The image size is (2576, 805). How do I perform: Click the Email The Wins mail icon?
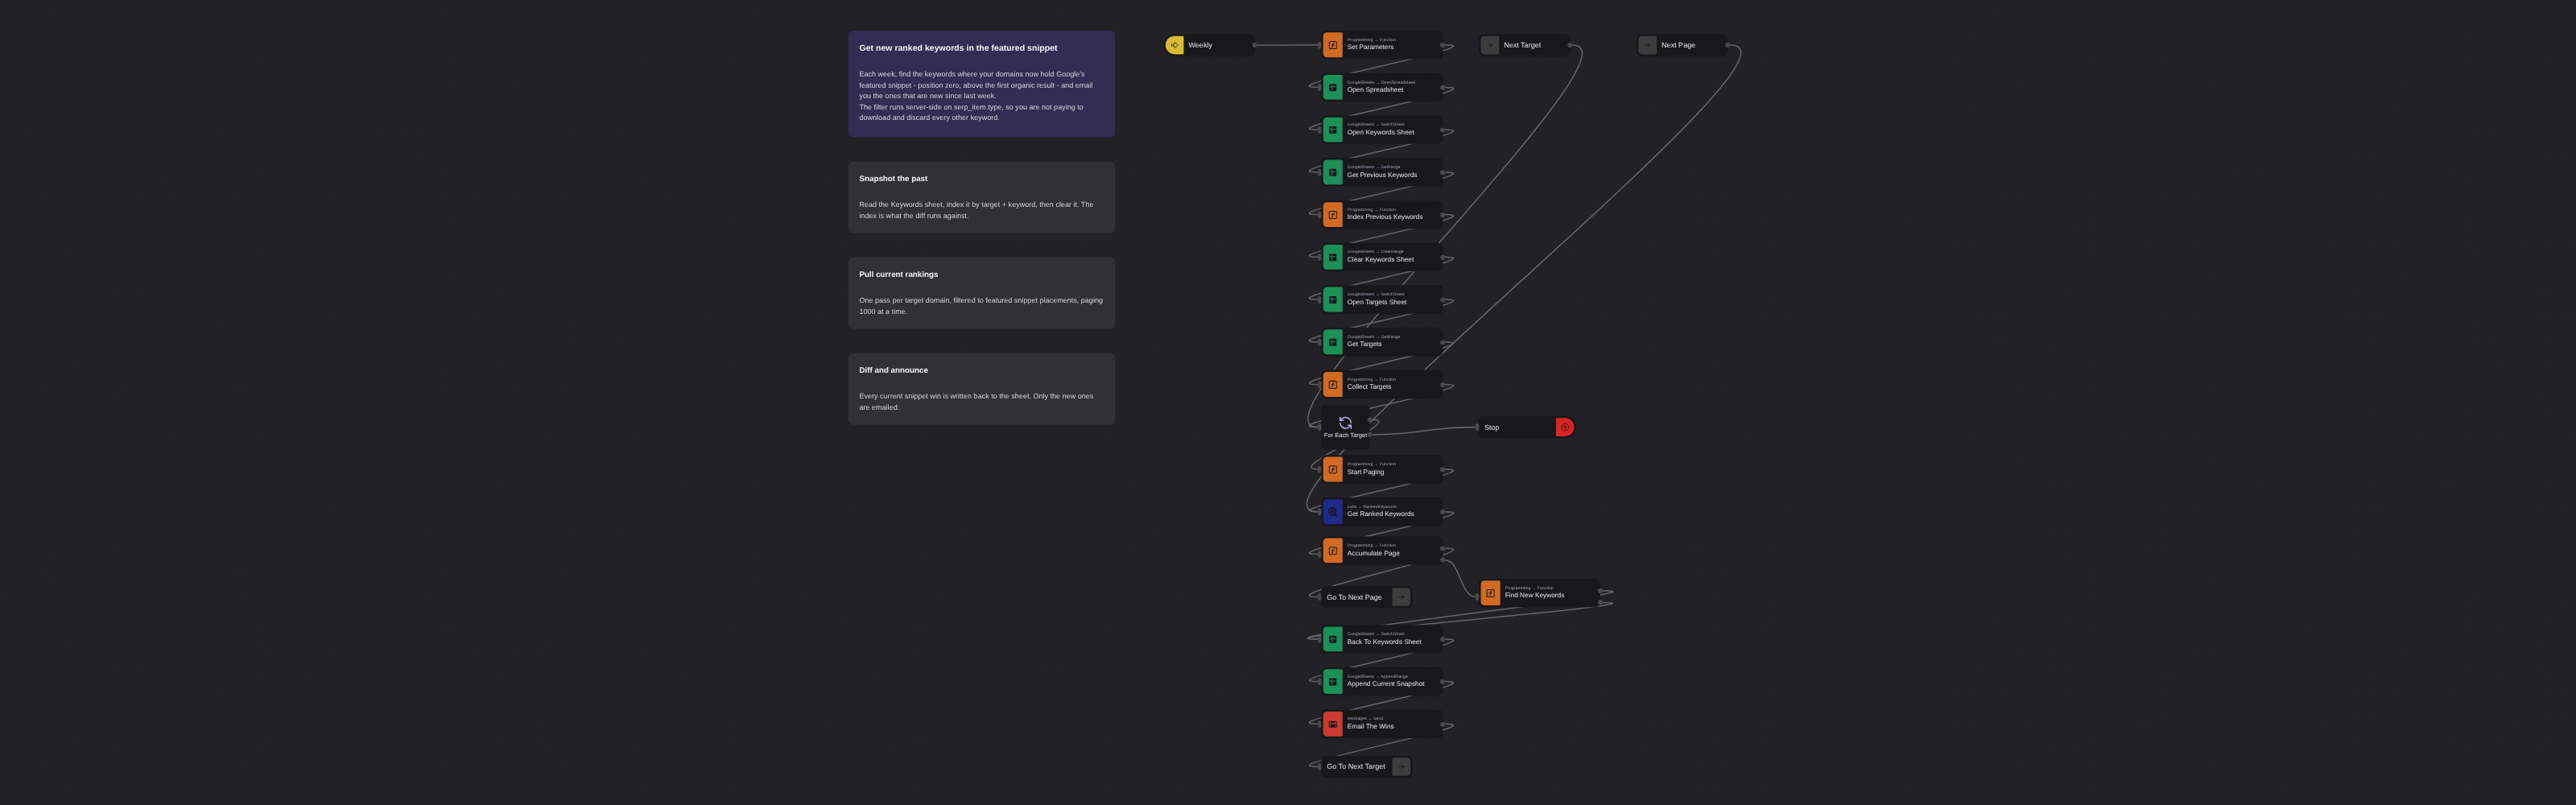pyautogui.click(x=1332, y=724)
